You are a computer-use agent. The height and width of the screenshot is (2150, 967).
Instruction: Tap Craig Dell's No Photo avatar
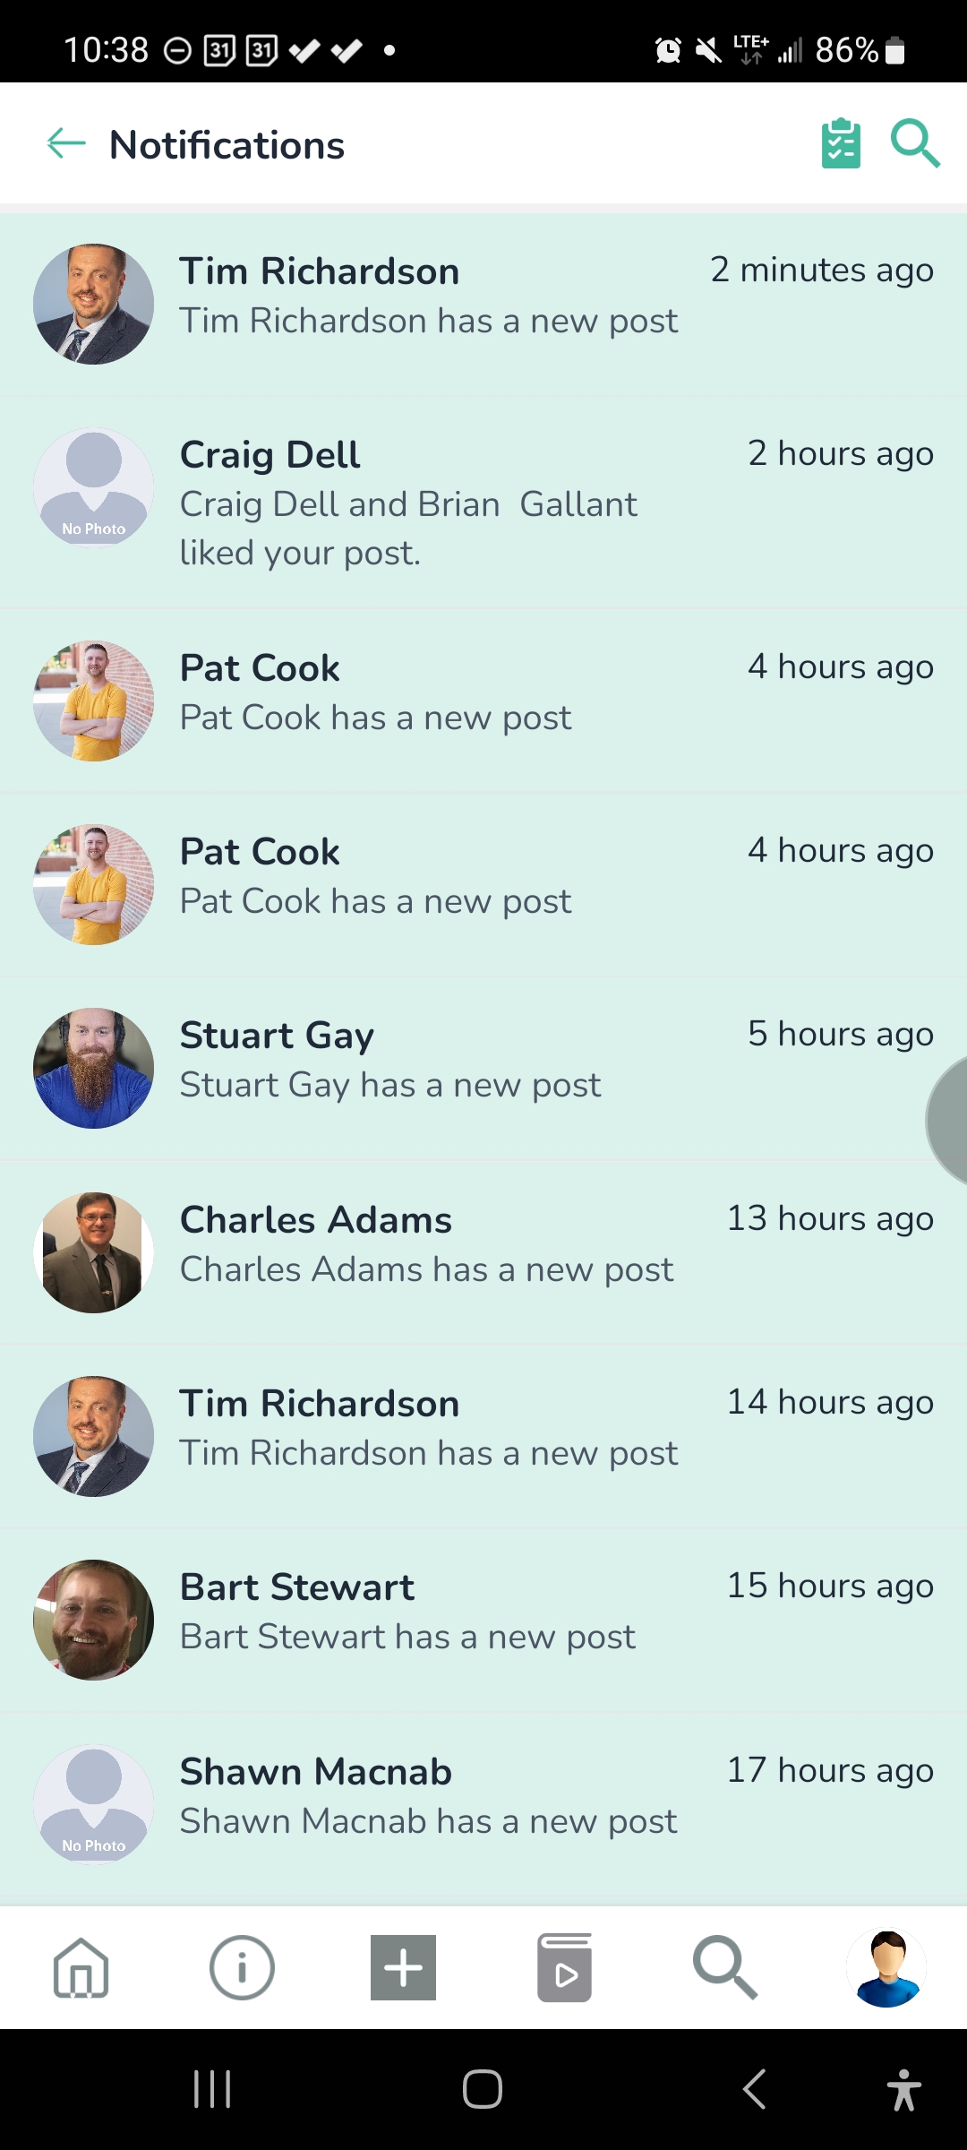tap(93, 487)
